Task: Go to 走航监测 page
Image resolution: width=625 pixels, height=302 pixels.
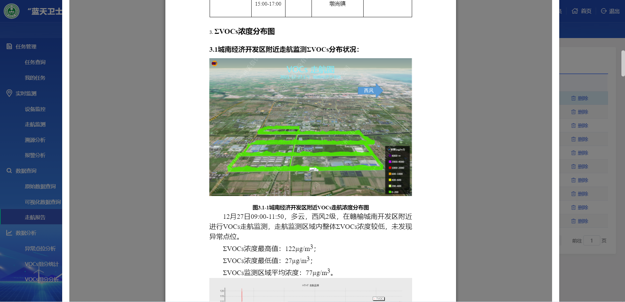Action: 35,125
